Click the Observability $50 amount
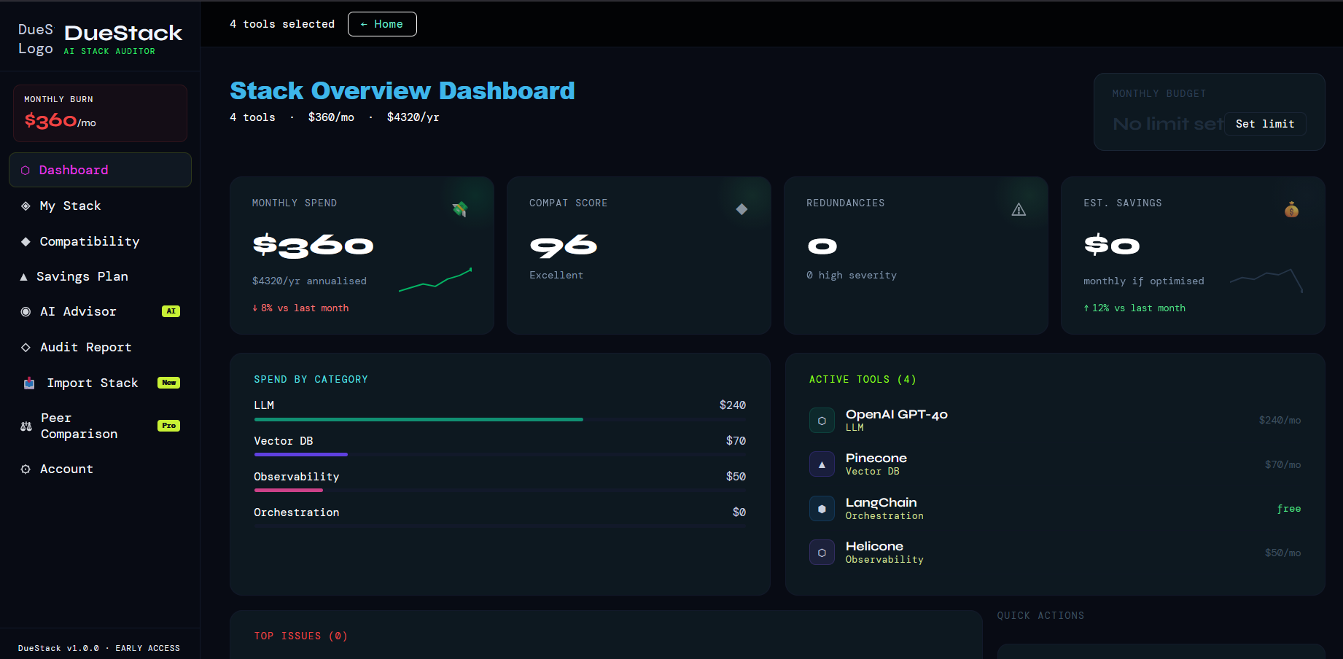1343x659 pixels. point(736,477)
